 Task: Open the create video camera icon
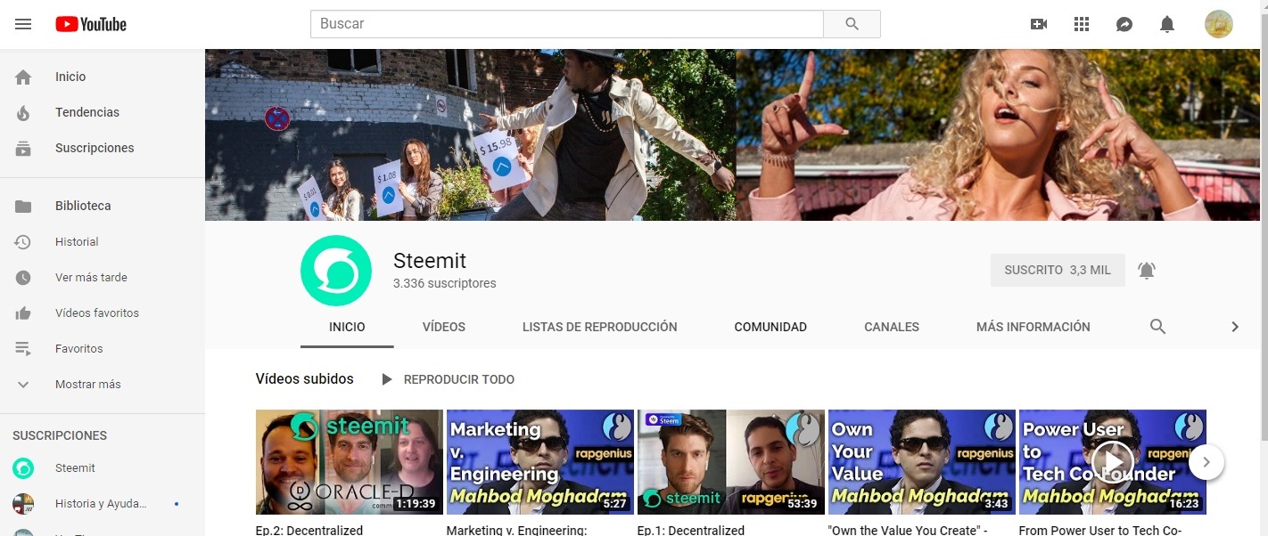(x=1039, y=24)
